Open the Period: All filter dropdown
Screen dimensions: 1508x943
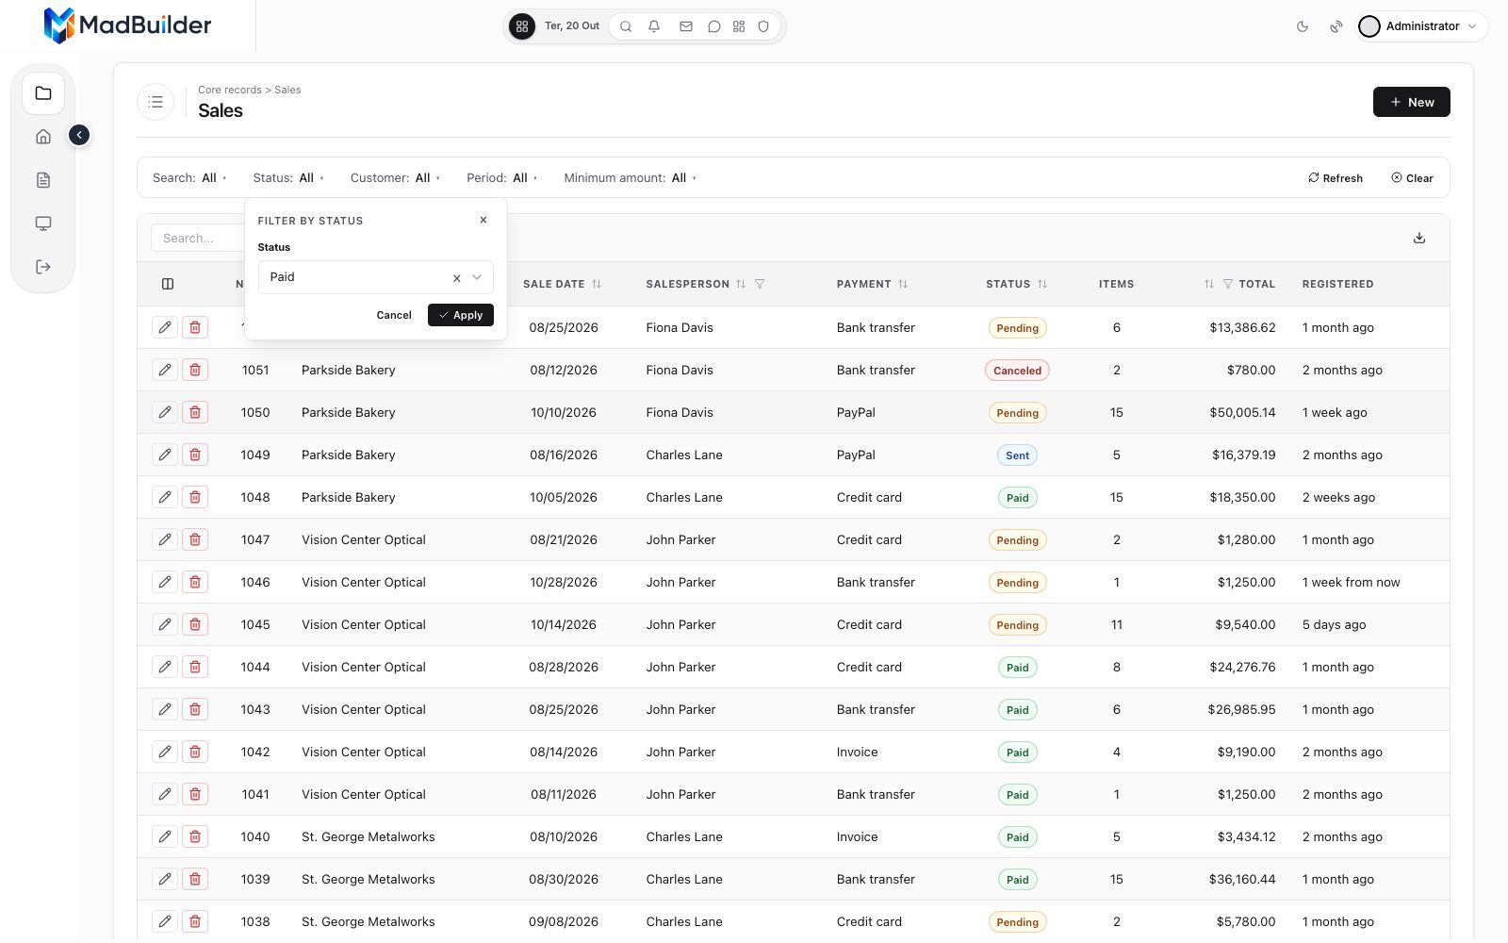click(501, 177)
